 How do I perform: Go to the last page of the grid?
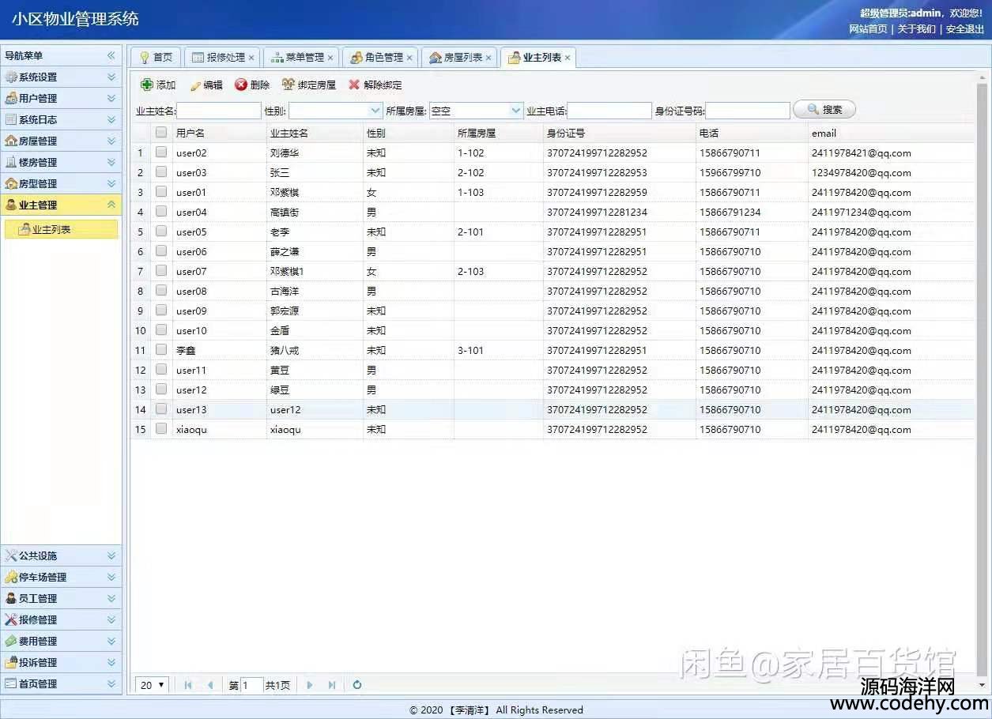(332, 685)
